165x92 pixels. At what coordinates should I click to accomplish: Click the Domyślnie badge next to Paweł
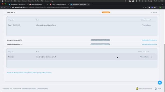click(x=16, y=25)
